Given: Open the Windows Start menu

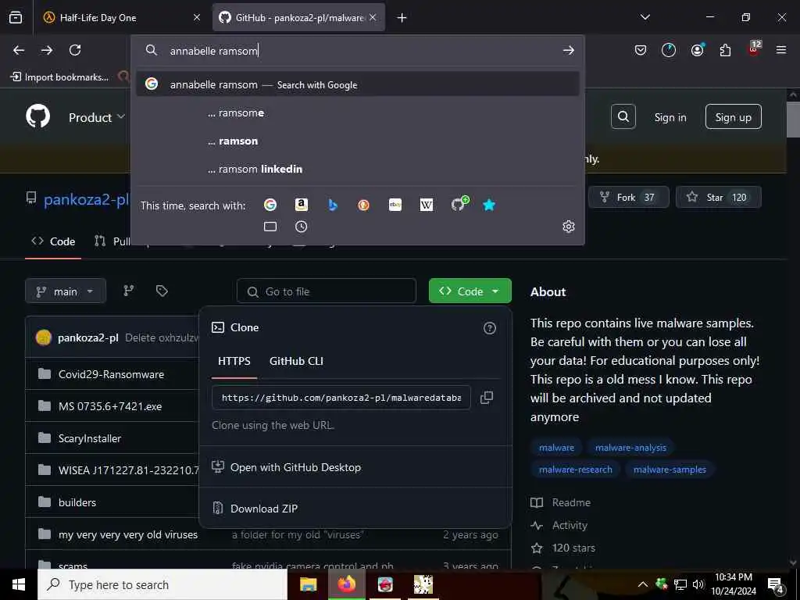Looking at the screenshot, I should (19, 584).
